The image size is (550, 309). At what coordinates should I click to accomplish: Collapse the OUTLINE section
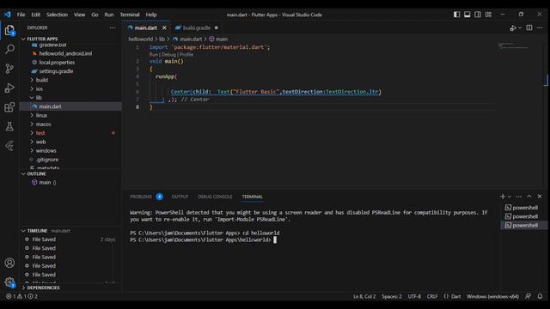tap(36, 173)
